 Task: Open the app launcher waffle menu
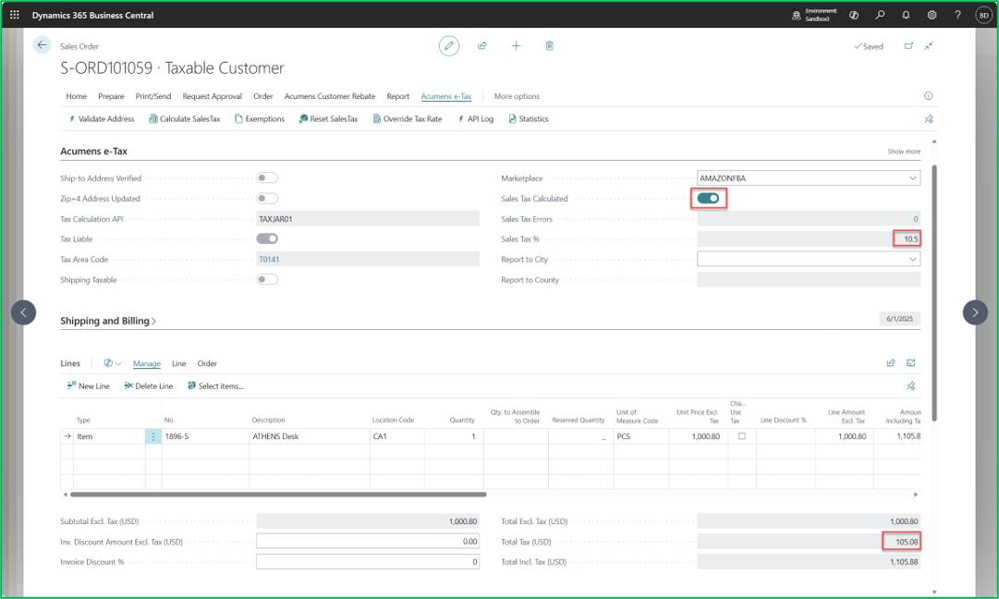coord(15,15)
